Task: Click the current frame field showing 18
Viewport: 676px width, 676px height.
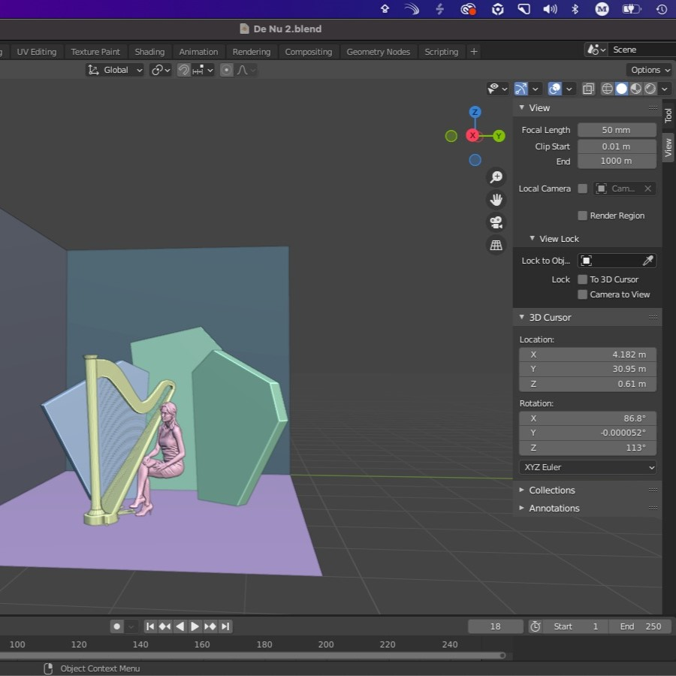Action: 495,626
